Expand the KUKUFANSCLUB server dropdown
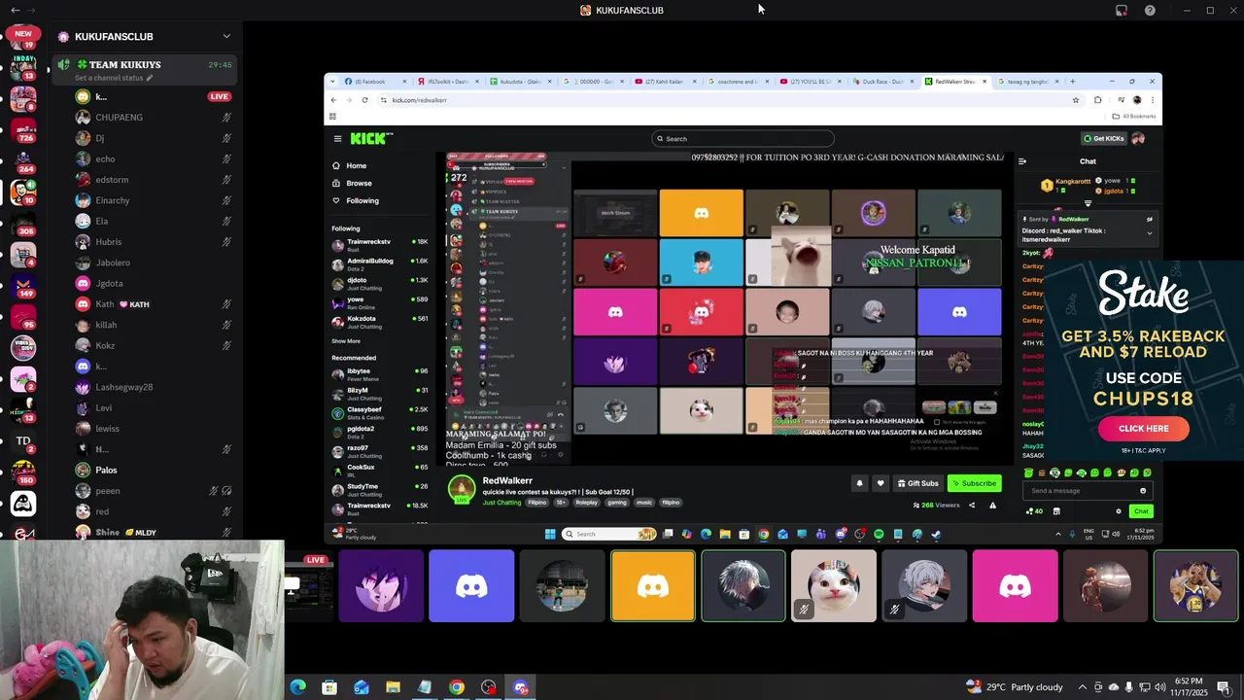1244x700 pixels. click(226, 36)
